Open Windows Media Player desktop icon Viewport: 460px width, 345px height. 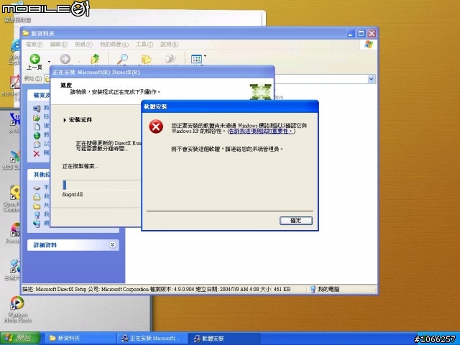pyautogui.click(x=17, y=310)
